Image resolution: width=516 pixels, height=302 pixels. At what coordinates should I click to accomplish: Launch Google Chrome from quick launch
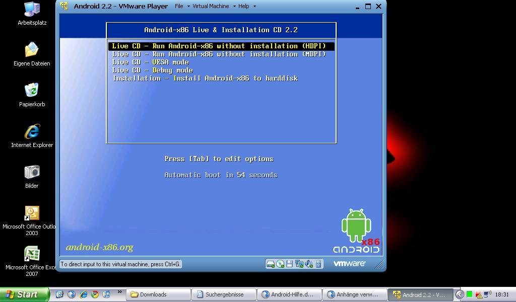(x=95, y=294)
